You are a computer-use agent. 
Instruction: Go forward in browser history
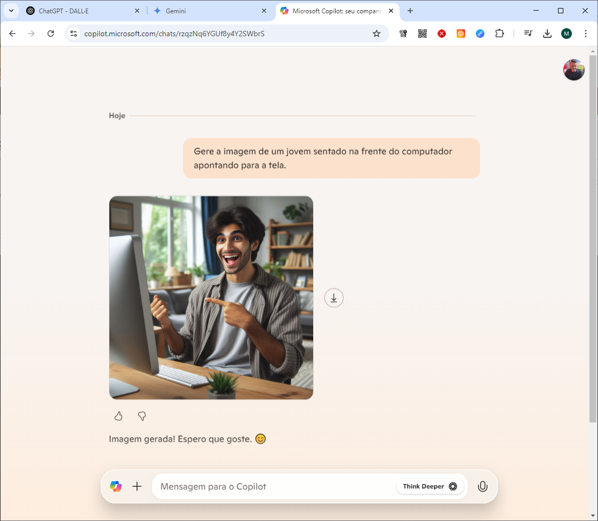coord(31,34)
